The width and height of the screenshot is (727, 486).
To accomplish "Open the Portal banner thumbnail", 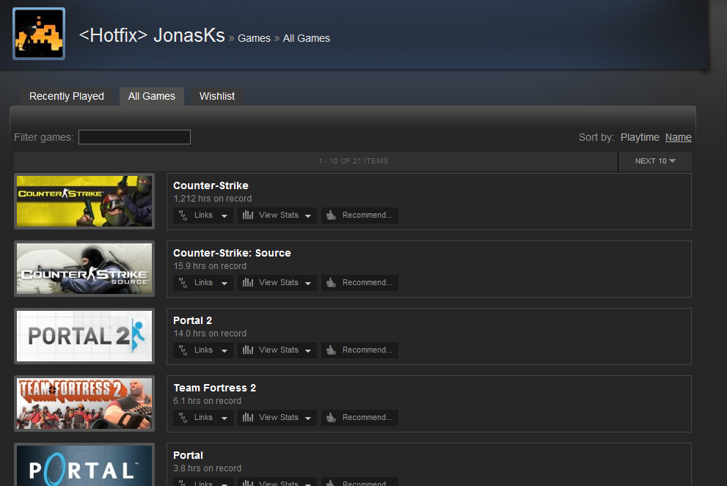I will 84,465.
